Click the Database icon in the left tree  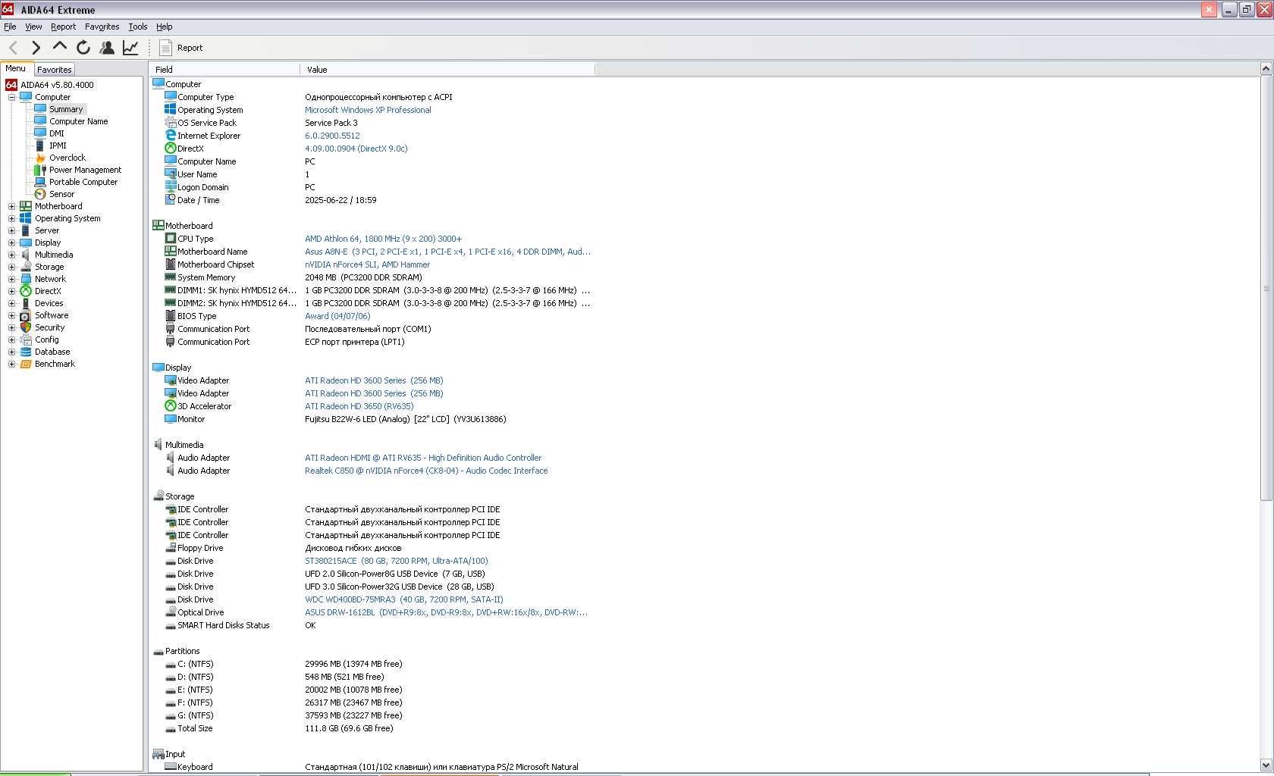26,352
